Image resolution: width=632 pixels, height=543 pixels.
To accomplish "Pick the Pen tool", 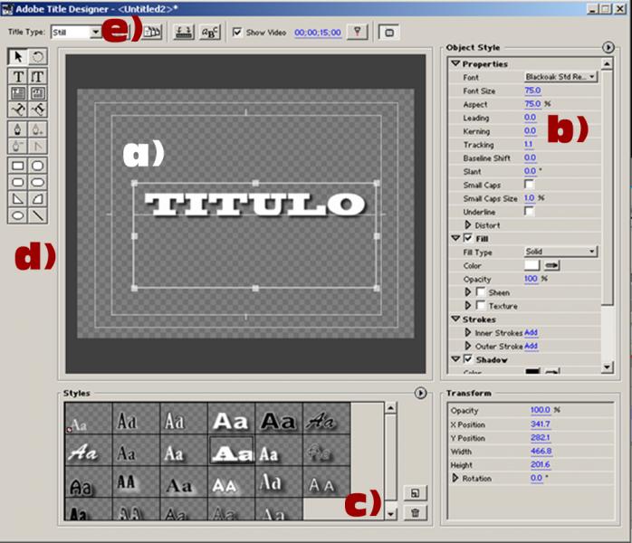I will coord(18,129).
